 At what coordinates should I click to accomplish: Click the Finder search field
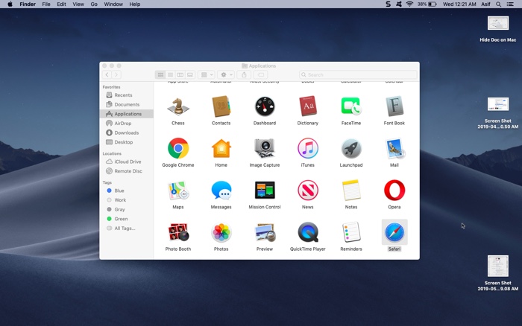(358, 74)
